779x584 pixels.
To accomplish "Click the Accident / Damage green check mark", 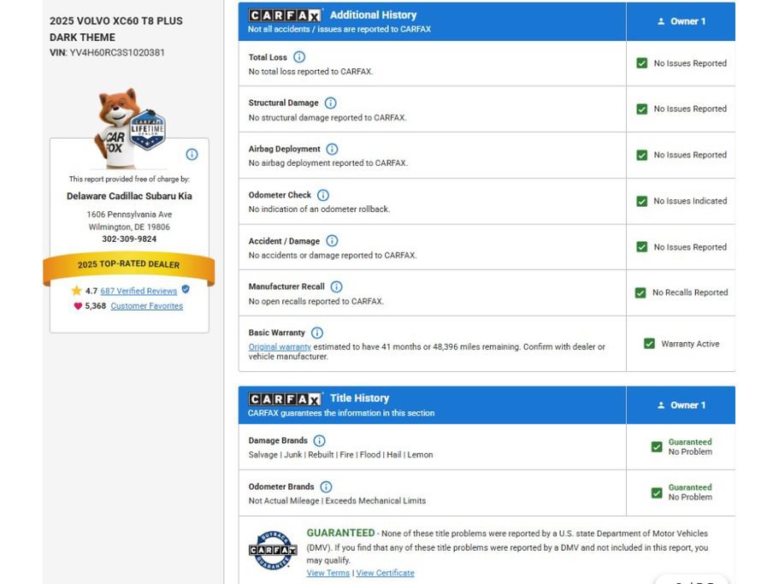I will pyautogui.click(x=642, y=247).
